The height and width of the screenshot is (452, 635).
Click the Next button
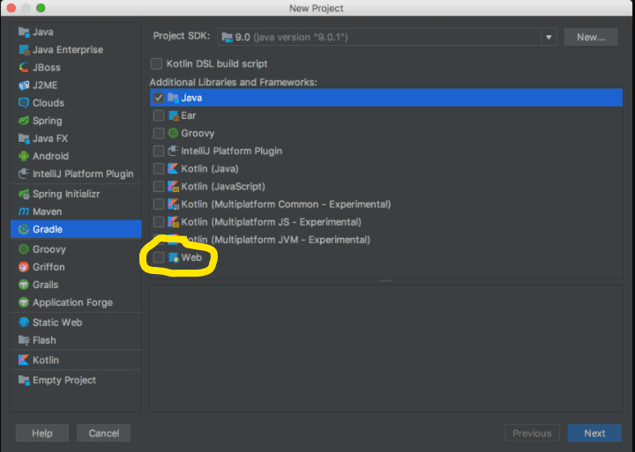594,433
